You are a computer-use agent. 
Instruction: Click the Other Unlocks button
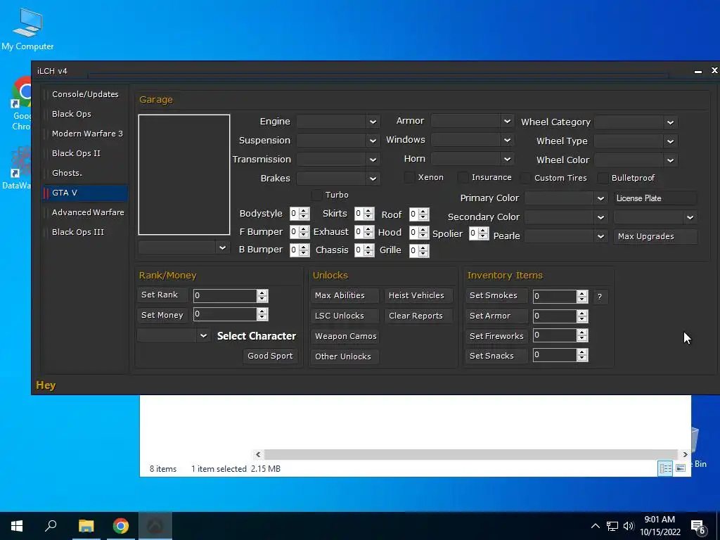pos(345,356)
